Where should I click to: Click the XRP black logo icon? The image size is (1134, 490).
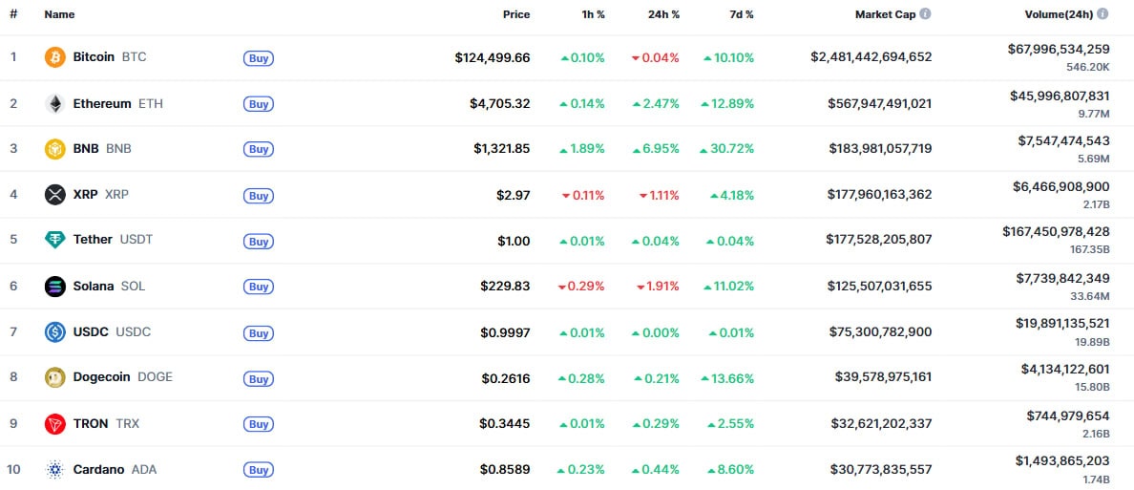coord(55,195)
